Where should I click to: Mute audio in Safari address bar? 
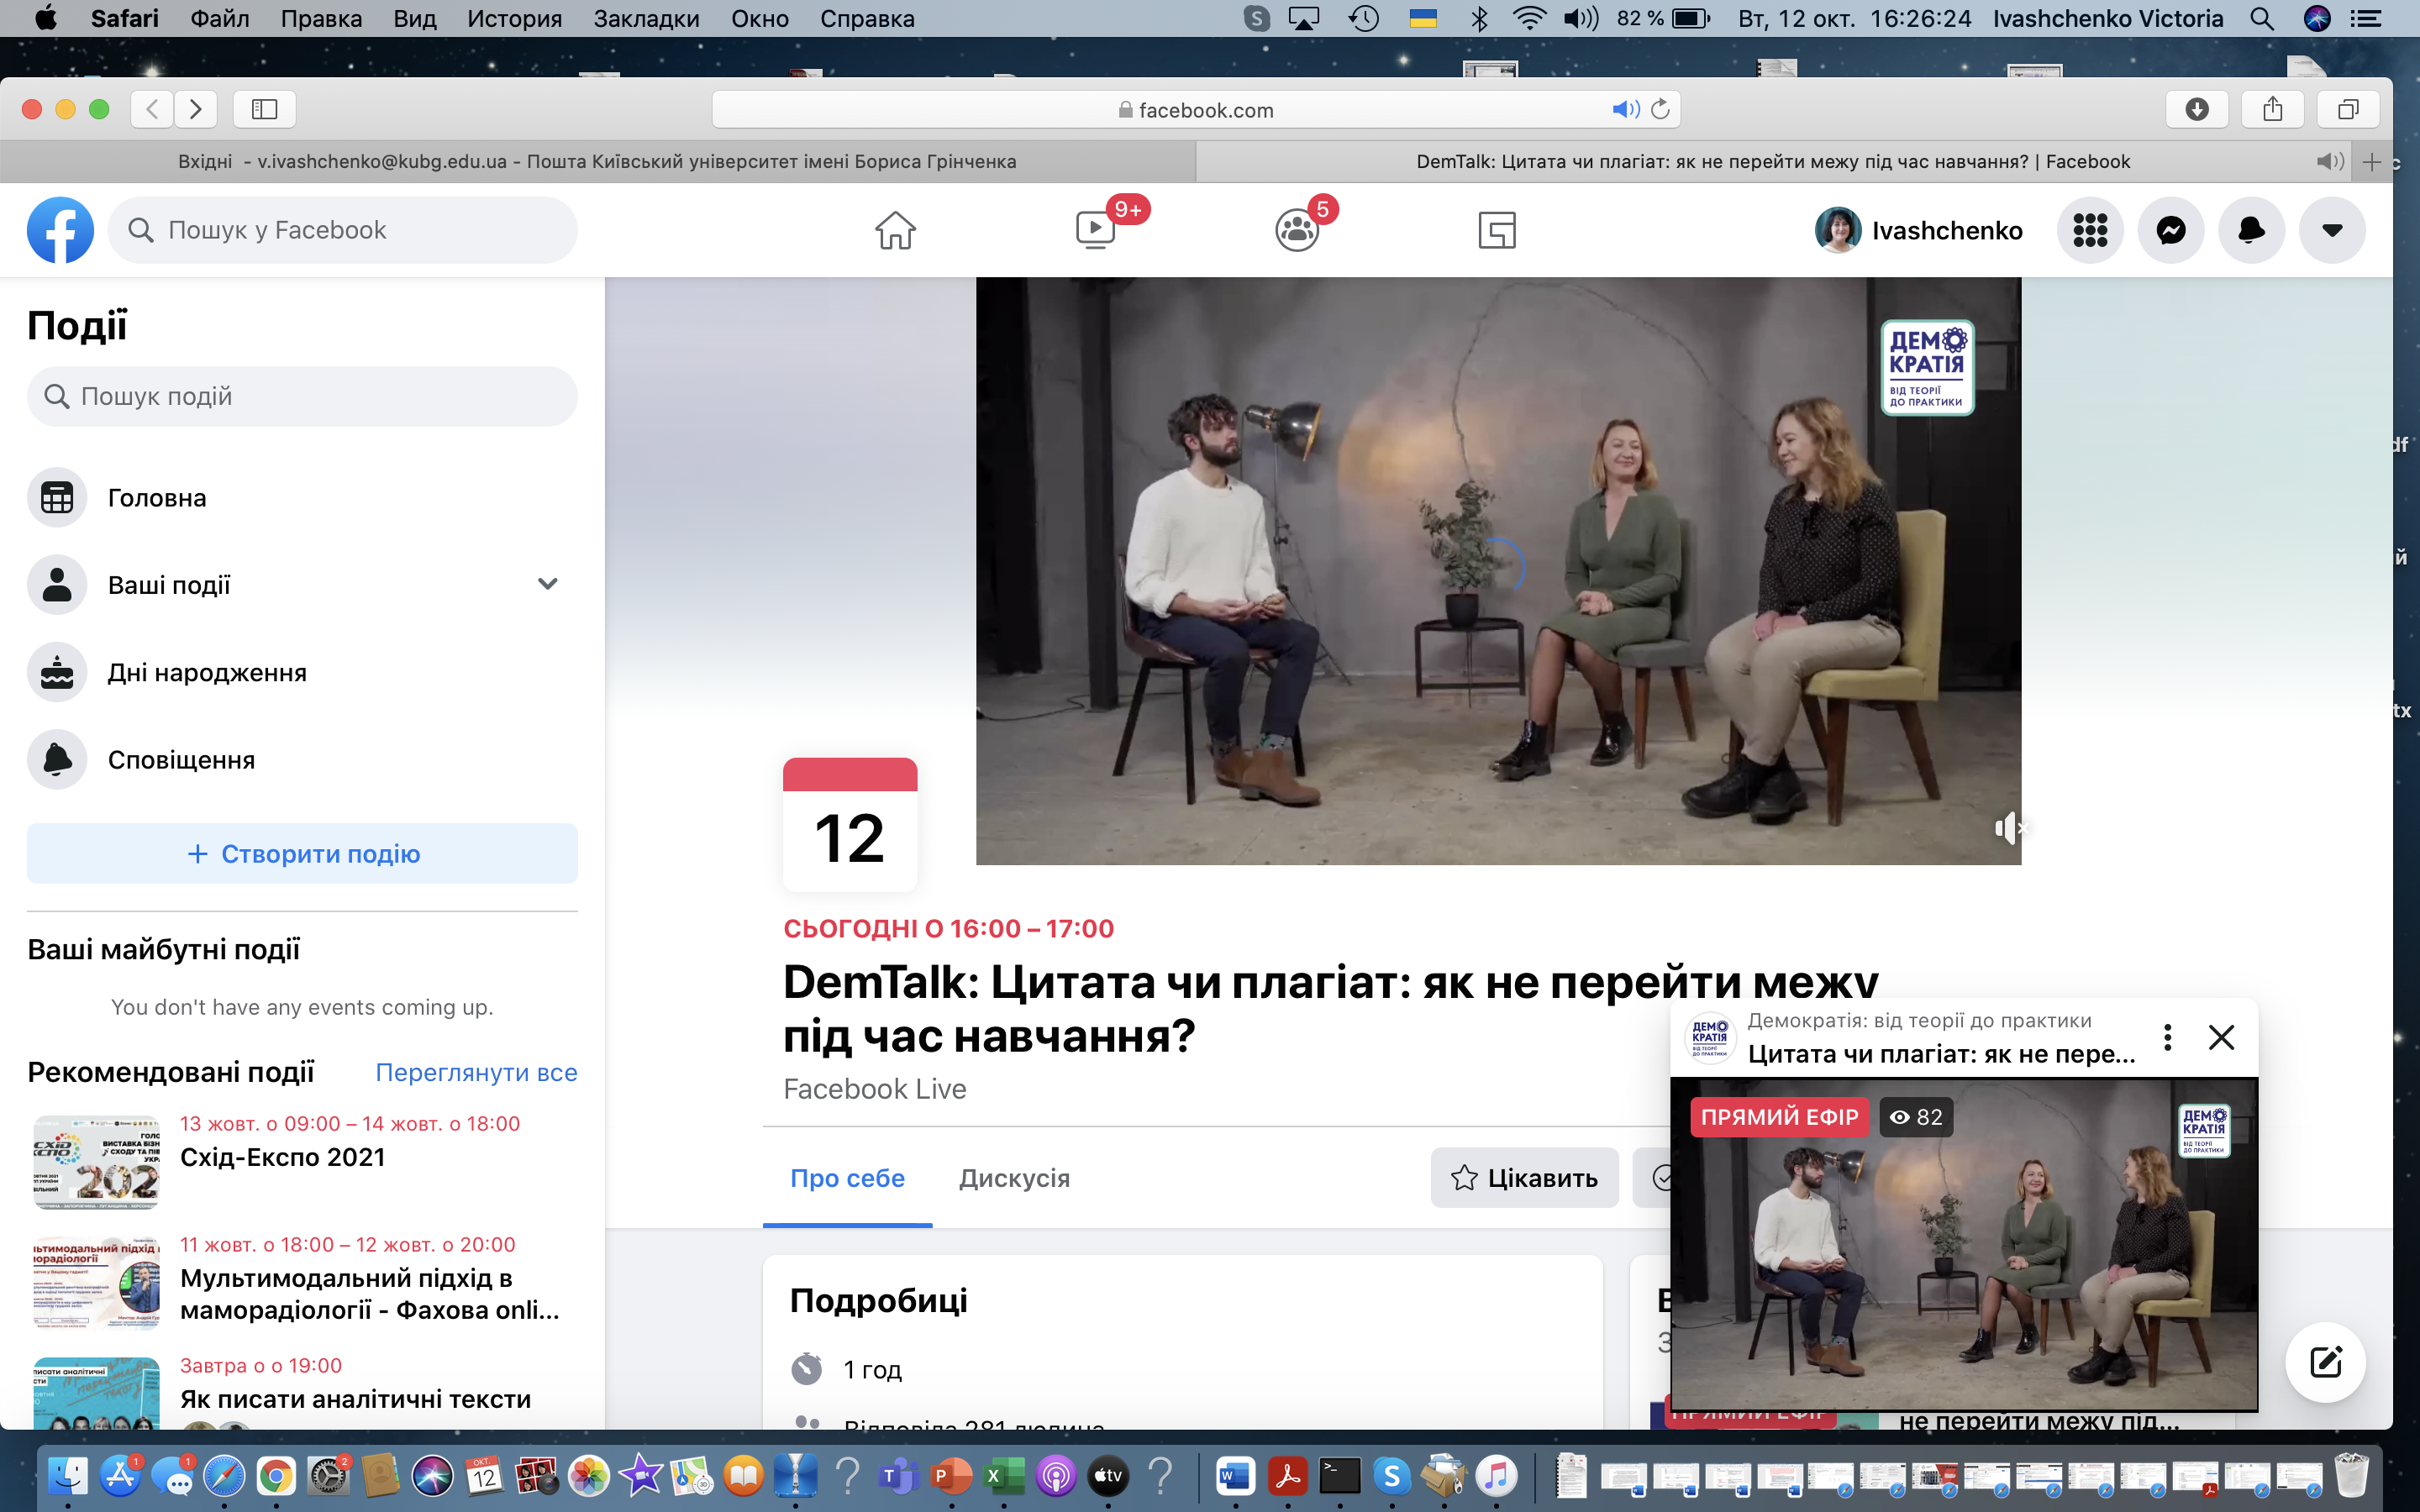[x=1624, y=109]
